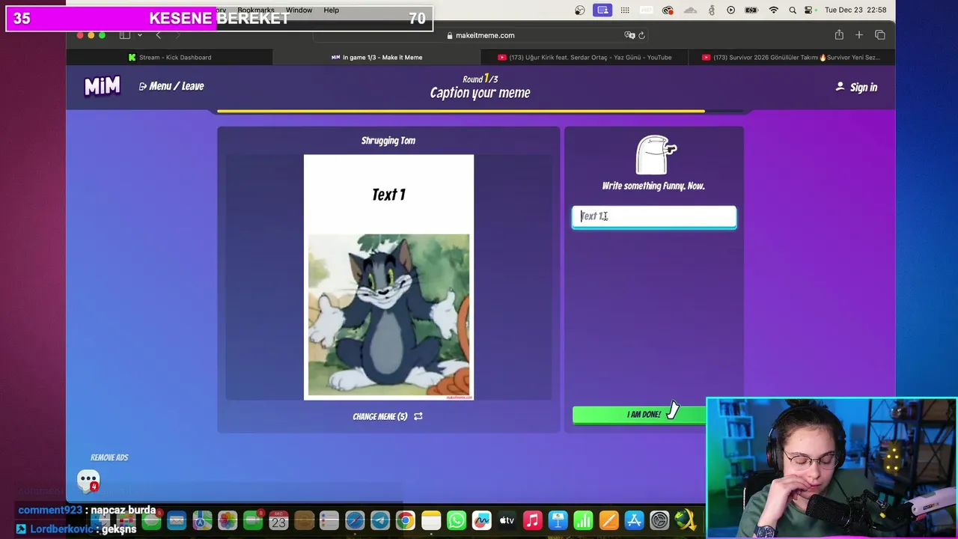The width and height of the screenshot is (958, 539).
Task: Switch to Uğur Kirik Yaz Günü YouTube tab
Action: 585,57
